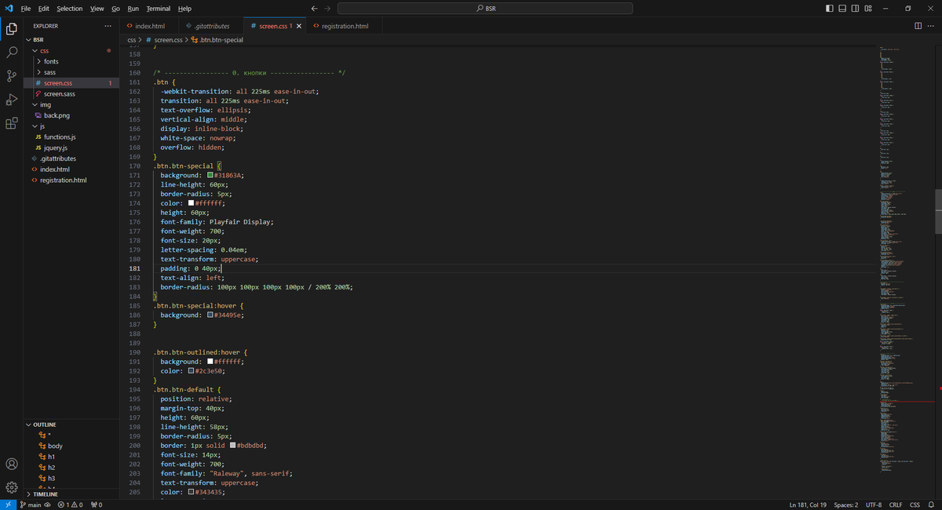
Task: Collapse the img folder
Action: pyautogui.click(x=71, y=104)
